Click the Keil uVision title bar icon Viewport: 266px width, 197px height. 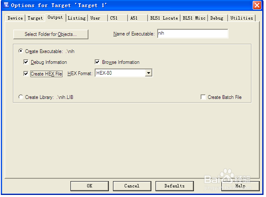click(6, 5)
